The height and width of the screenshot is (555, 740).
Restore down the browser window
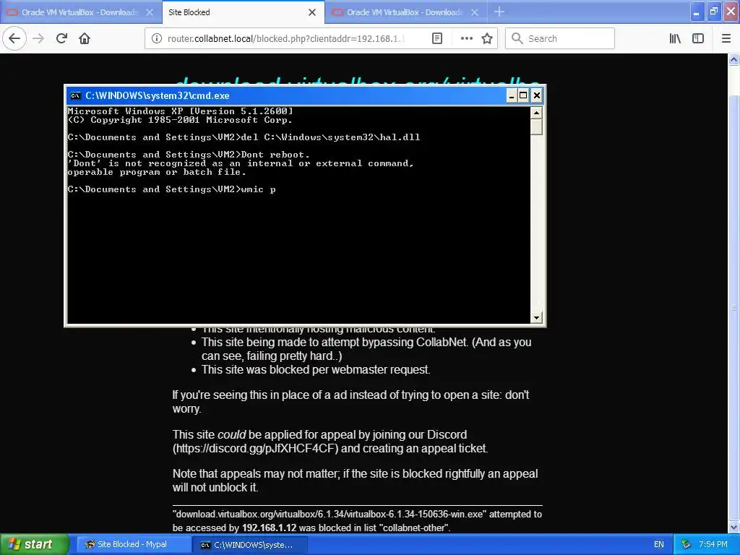[714, 12]
